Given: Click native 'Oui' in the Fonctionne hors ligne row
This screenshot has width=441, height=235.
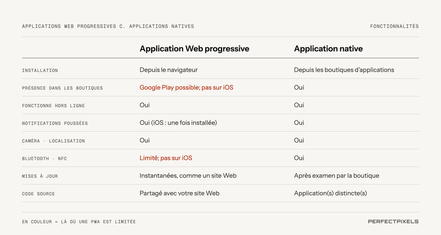Looking at the screenshot, I should click(299, 105).
